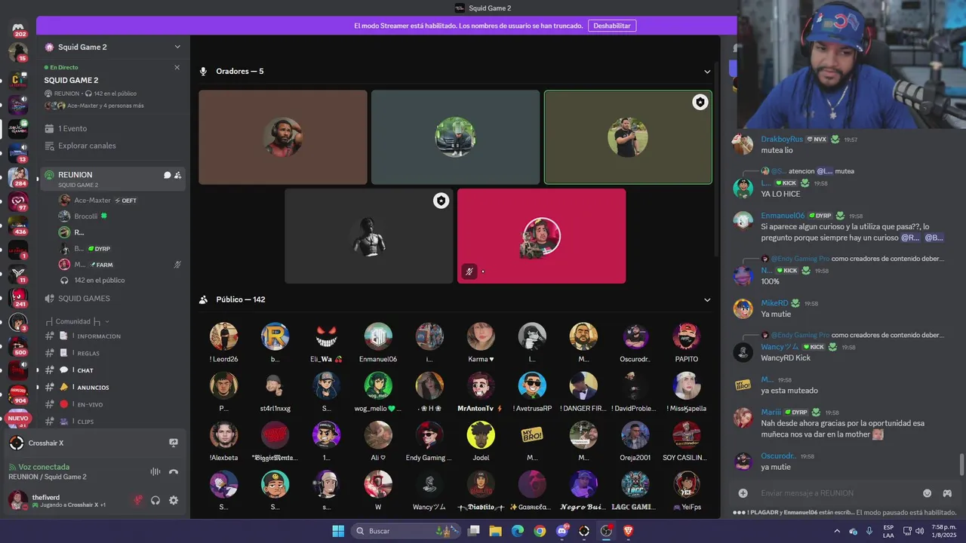Click Endy Gaming Pro reply reference above Wancy
This screenshot has height=543, width=966.
point(800,335)
